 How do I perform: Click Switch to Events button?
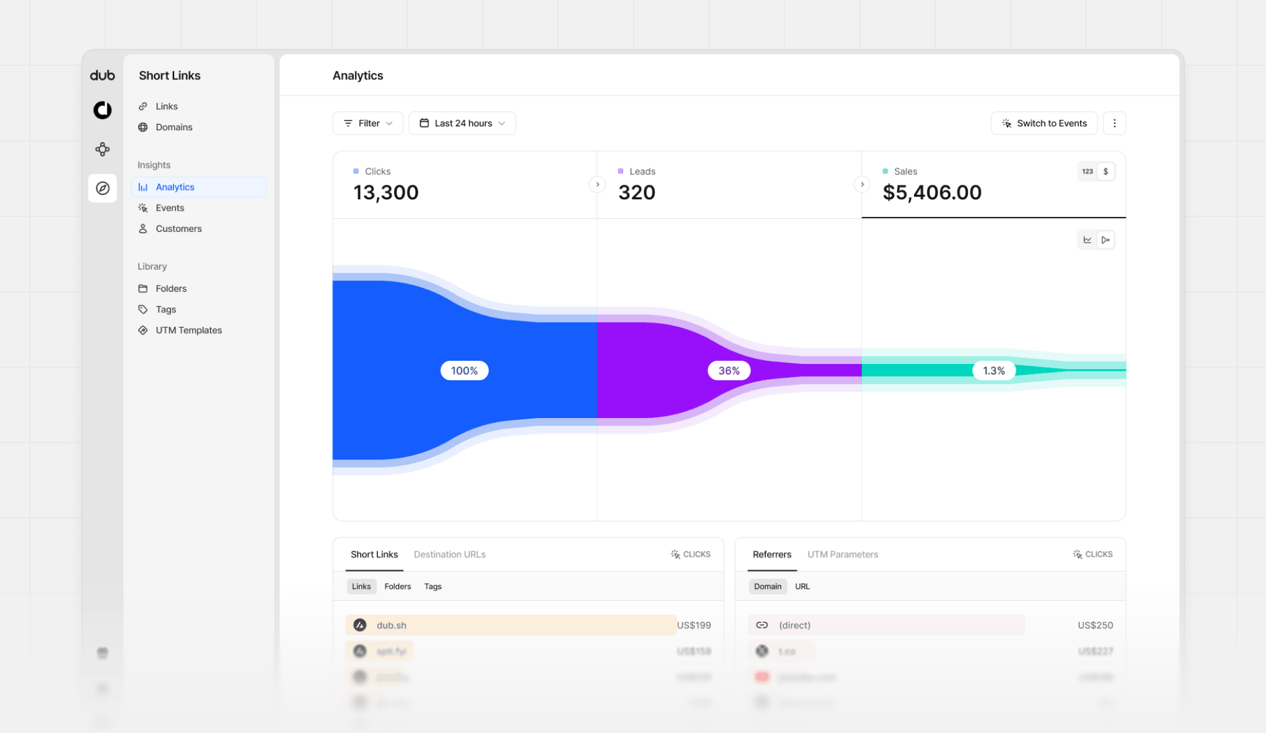(1044, 123)
